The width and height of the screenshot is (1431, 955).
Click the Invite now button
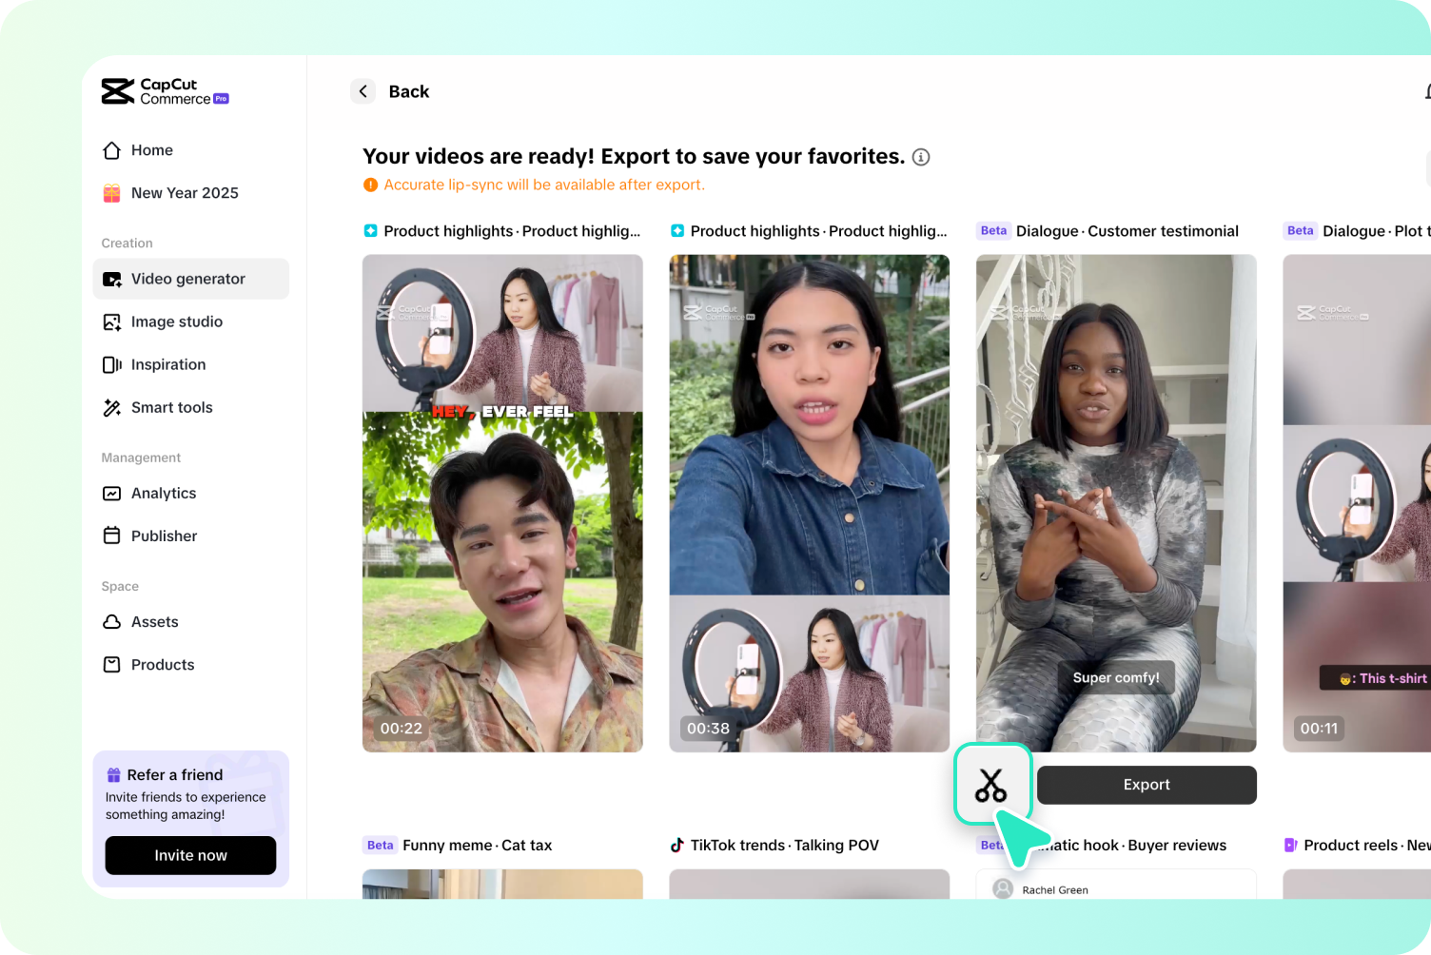pos(190,855)
